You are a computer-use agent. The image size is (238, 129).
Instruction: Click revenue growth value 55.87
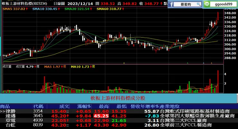pos(151,111)
